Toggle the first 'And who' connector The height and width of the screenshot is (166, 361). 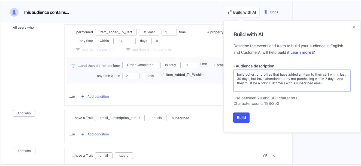(x=24, y=113)
